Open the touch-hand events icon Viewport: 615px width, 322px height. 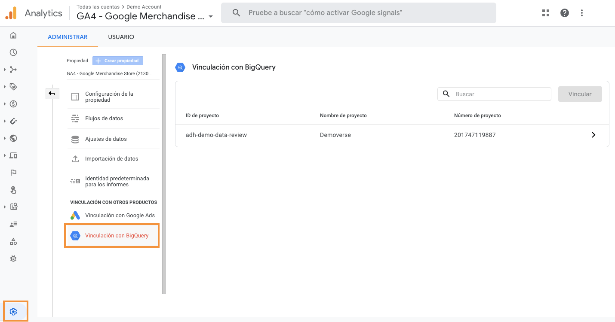tap(13, 190)
